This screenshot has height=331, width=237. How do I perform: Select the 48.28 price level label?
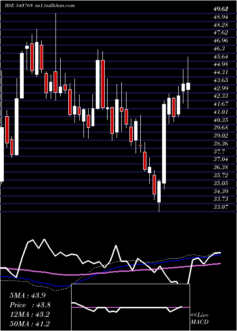click(x=220, y=25)
